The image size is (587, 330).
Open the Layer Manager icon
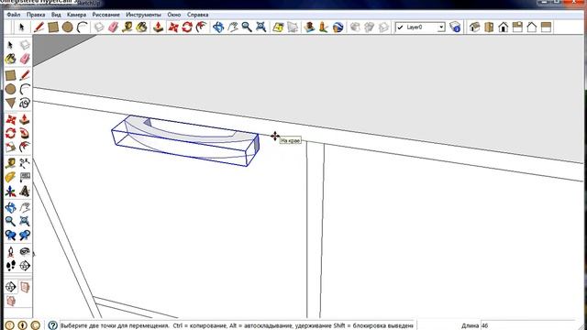click(455, 27)
